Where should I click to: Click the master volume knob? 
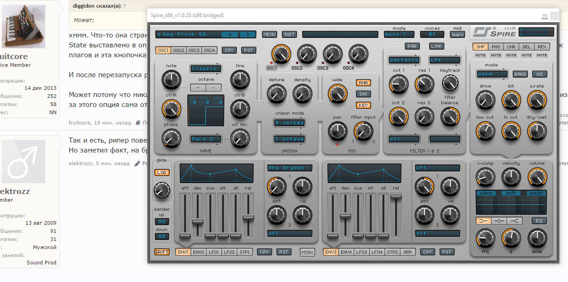(537, 177)
